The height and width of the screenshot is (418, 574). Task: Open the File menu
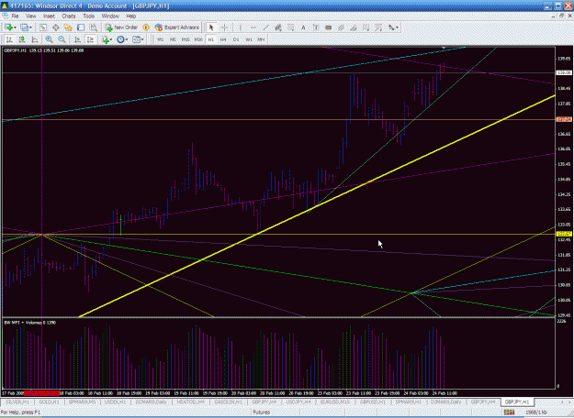coord(15,16)
